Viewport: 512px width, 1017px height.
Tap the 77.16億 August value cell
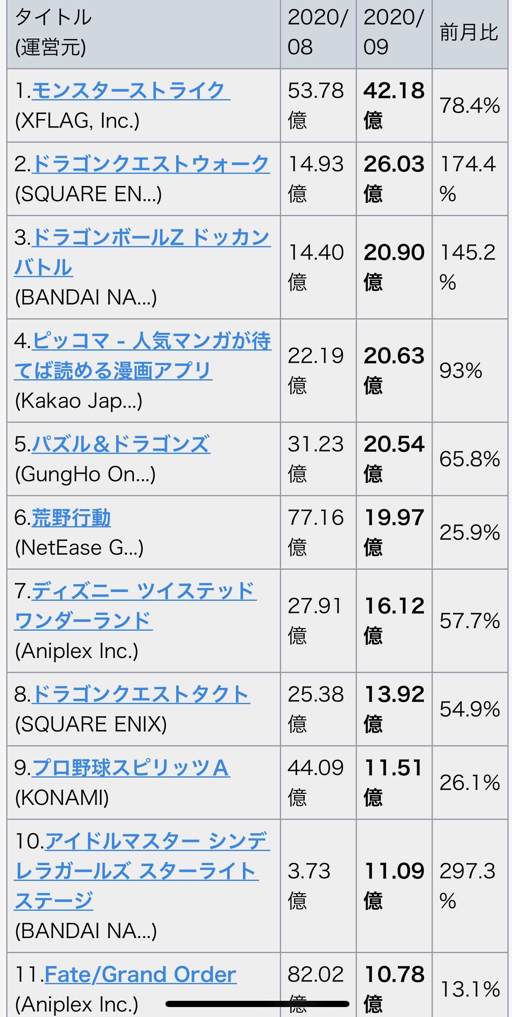point(318,532)
